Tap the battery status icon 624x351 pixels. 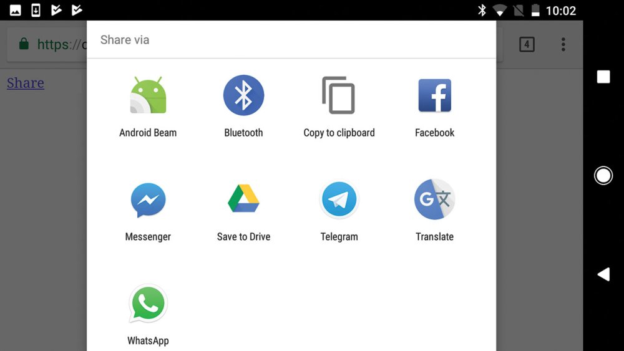pos(535,11)
